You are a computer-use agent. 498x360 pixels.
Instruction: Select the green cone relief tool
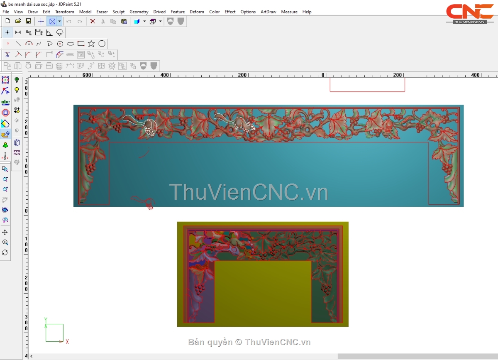point(5,145)
